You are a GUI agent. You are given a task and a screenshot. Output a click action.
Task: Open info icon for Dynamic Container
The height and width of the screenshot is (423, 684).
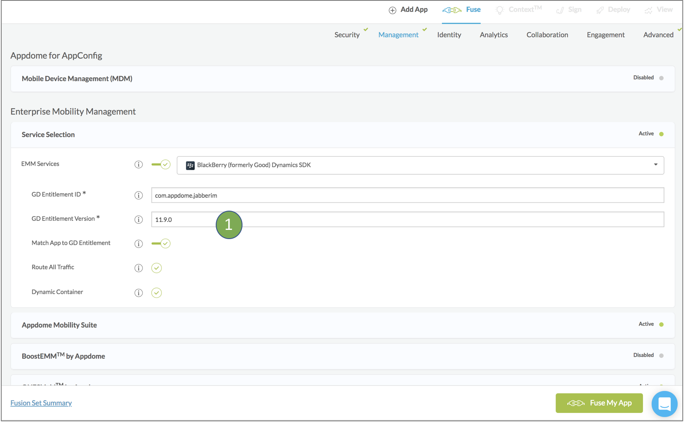(x=138, y=293)
